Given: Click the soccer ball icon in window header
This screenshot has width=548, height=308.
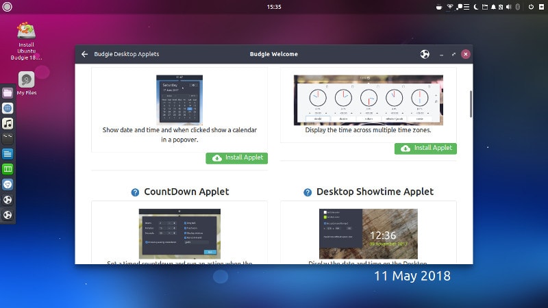Looking at the screenshot, I should coord(425,54).
